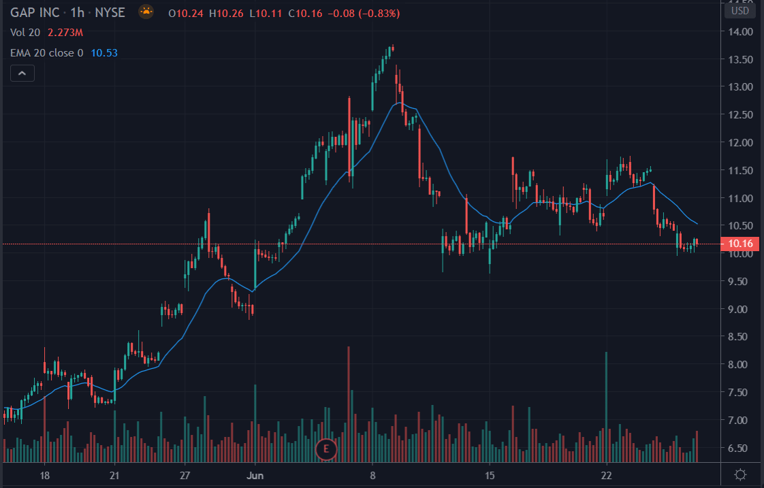Select the EMA 20 close indicator legend
The height and width of the screenshot is (488, 764).
(46, 52)
